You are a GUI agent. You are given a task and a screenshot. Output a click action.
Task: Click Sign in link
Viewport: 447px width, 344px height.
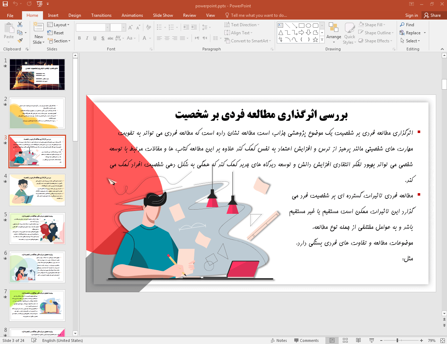pyautogui.click(x=411, y=15)
